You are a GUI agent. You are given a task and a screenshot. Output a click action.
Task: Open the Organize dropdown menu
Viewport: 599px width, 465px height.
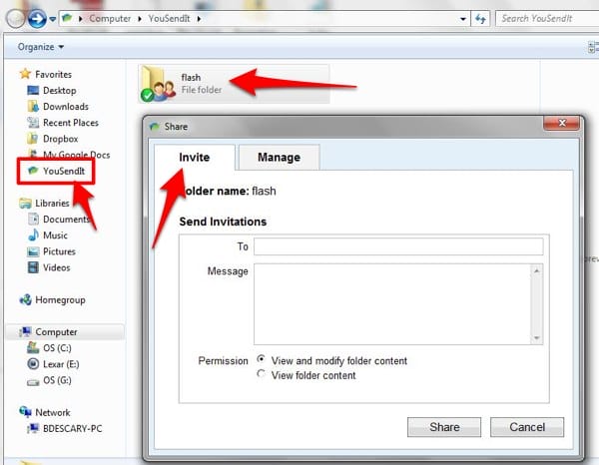coord(41,47)
